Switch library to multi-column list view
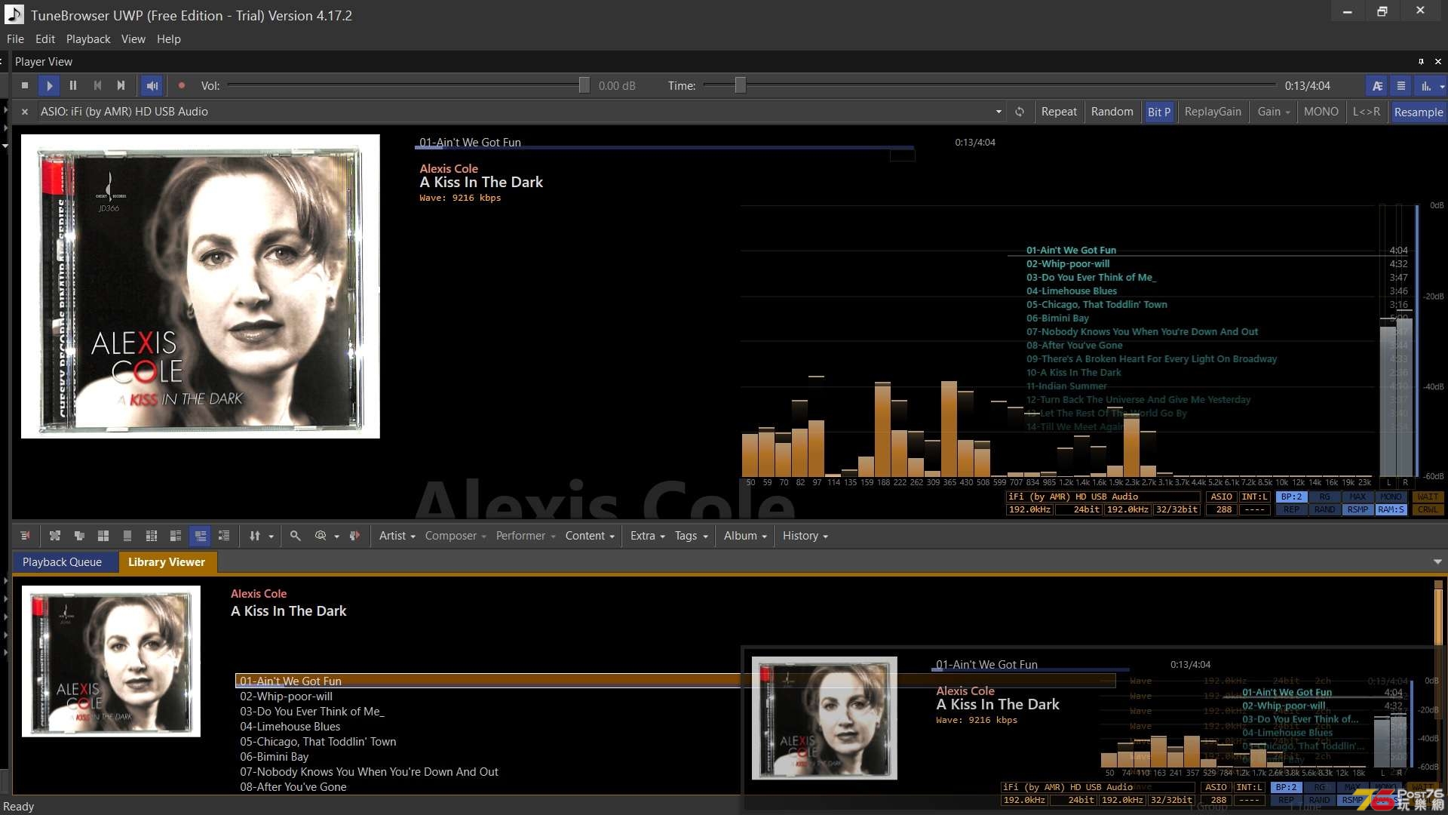Screen dimensions: 1448x815 (x=152, y=536)
